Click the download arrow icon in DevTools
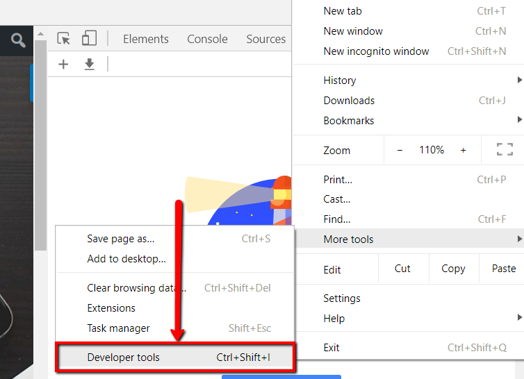The image size is (524, 379). pos(89,65)
